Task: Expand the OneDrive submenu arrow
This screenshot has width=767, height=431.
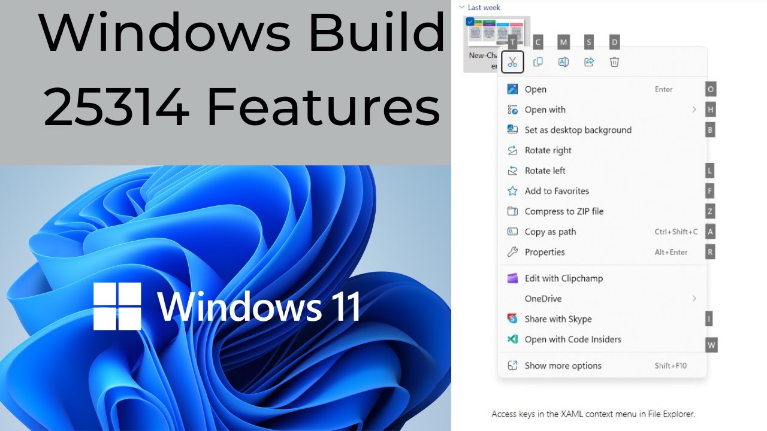Action: coord(694,299)
